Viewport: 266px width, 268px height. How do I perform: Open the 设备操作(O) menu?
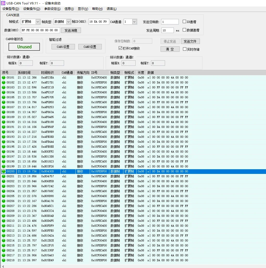pyautogui.click(x=31, y=9)
